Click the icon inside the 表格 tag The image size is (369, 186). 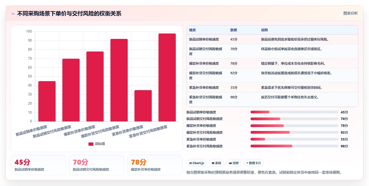(213, 163)
